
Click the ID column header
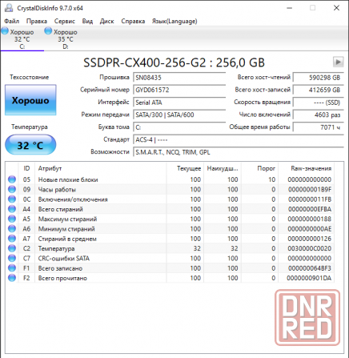point(26,168)
